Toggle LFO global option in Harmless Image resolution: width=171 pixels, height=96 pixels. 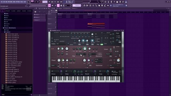112,68
